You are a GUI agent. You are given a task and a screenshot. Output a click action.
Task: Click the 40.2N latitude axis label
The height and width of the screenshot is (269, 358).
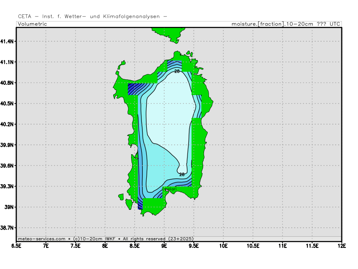pos(8,124)
